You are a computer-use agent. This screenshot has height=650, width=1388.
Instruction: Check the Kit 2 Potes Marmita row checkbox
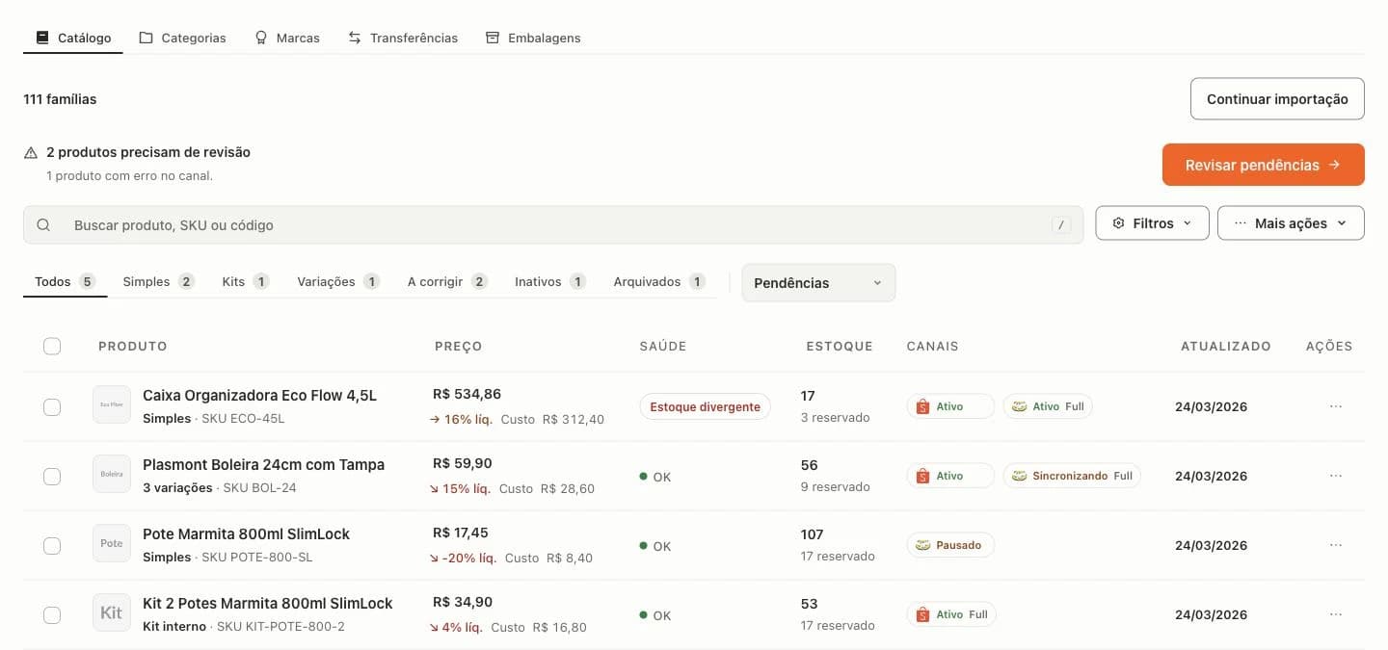pos(52,615)
